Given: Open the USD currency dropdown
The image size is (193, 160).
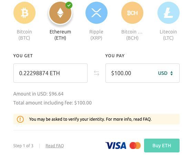Looking at the screenshot, I should (165, 73).
